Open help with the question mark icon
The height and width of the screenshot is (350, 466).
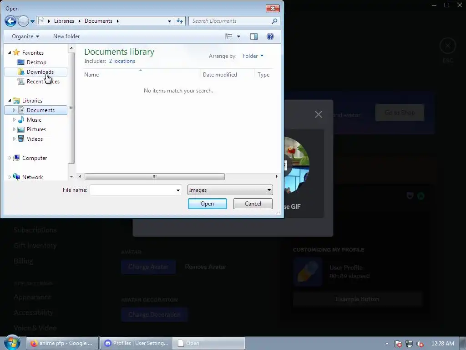(270, 36)
